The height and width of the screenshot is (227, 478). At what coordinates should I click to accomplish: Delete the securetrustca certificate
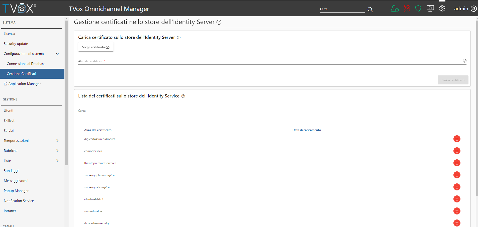click(x=457, y=211)
